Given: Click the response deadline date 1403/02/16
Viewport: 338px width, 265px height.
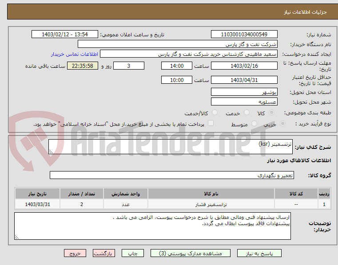Looking at the screenshot, I should pyautogui.click(x=244, y=66).
